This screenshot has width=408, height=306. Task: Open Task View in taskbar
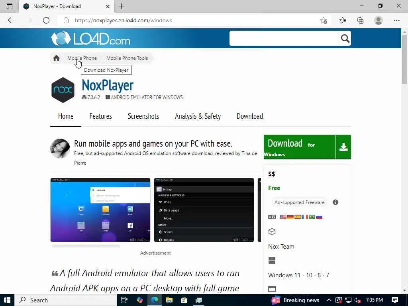click(x=124, y=300)
